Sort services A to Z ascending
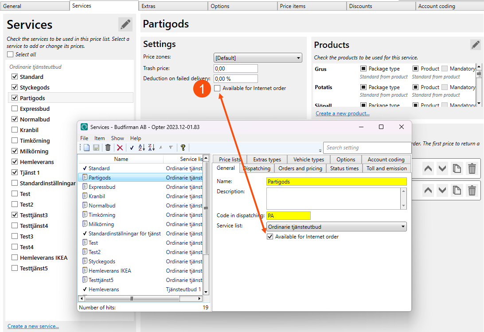The image size is (484, 332). coord(142,148)
